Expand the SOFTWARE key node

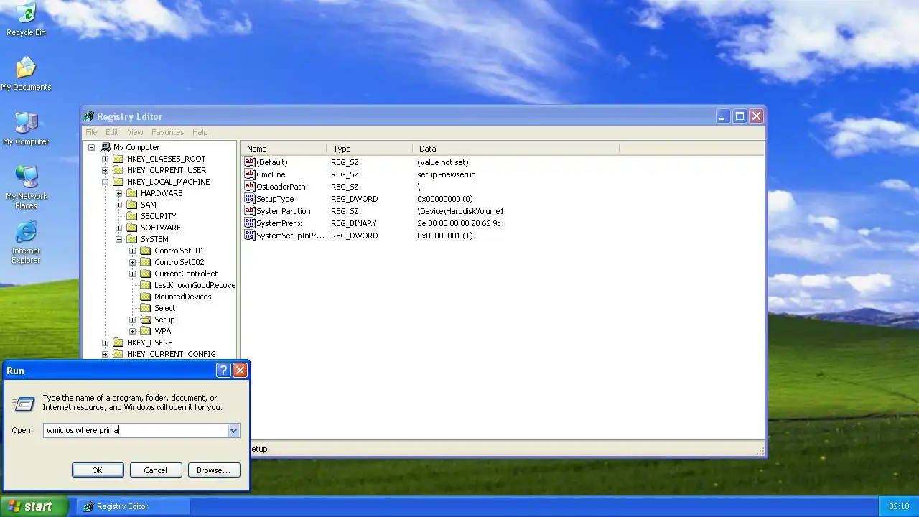click(118, 228)
